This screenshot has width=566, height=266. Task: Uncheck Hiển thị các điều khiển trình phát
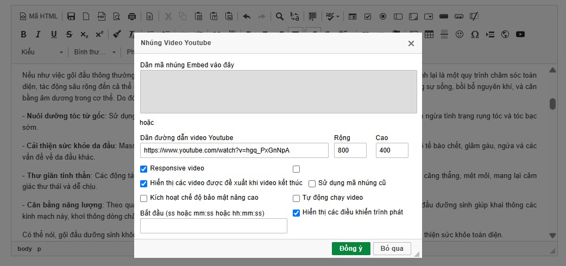pos(297,213)
